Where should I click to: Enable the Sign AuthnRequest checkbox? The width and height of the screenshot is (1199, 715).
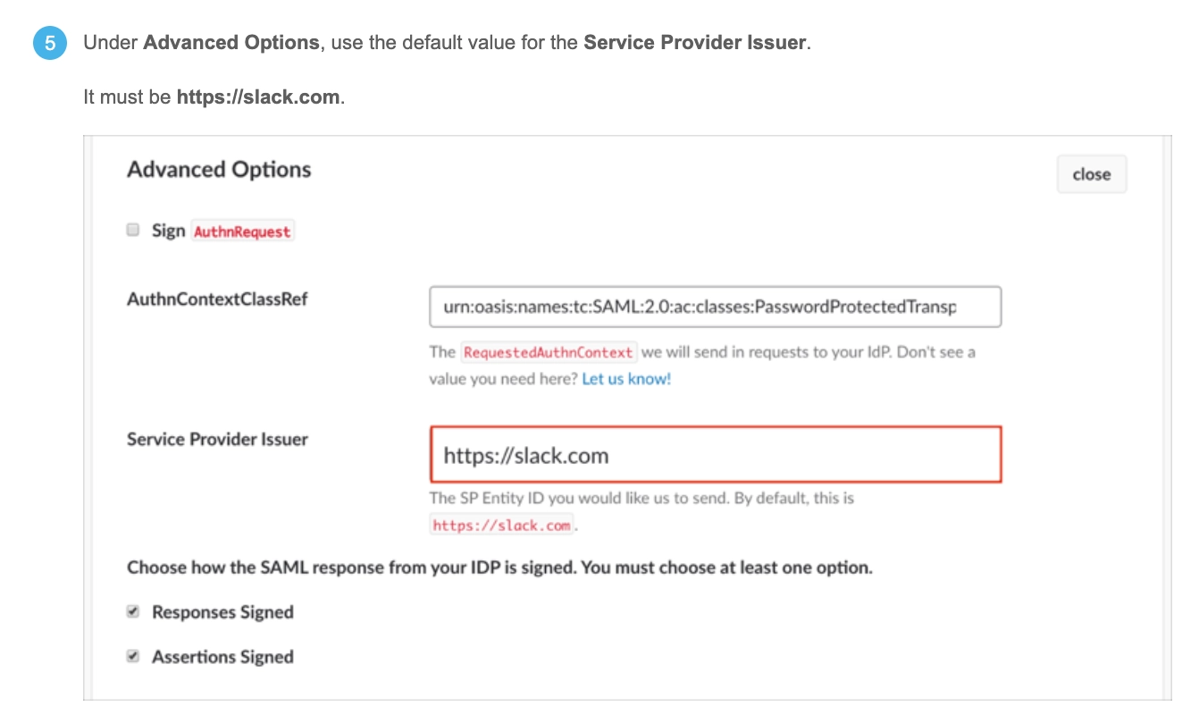(133, 231)
